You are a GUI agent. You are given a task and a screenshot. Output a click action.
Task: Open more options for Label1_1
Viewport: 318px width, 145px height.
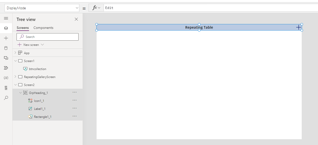pyautogui.click(x=74, y=108)
